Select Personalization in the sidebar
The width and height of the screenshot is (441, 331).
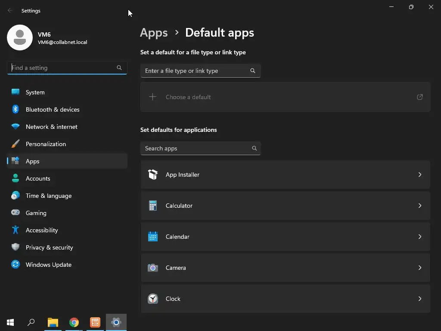point(46,144)
